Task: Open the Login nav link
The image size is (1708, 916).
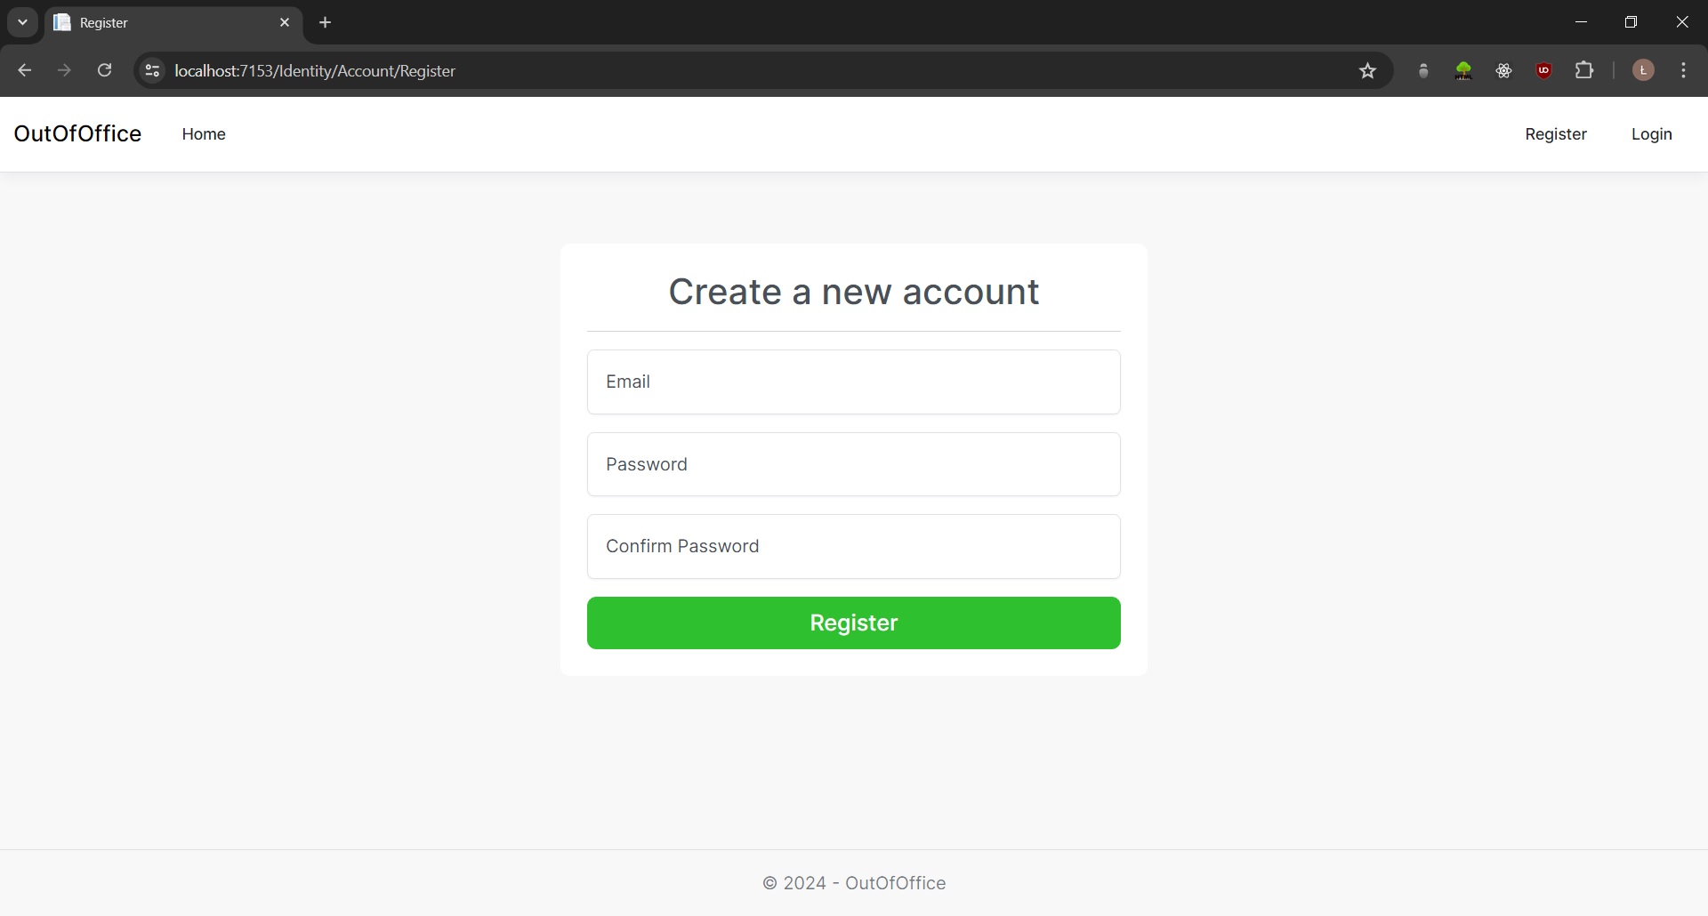Action: [1651, 134]
